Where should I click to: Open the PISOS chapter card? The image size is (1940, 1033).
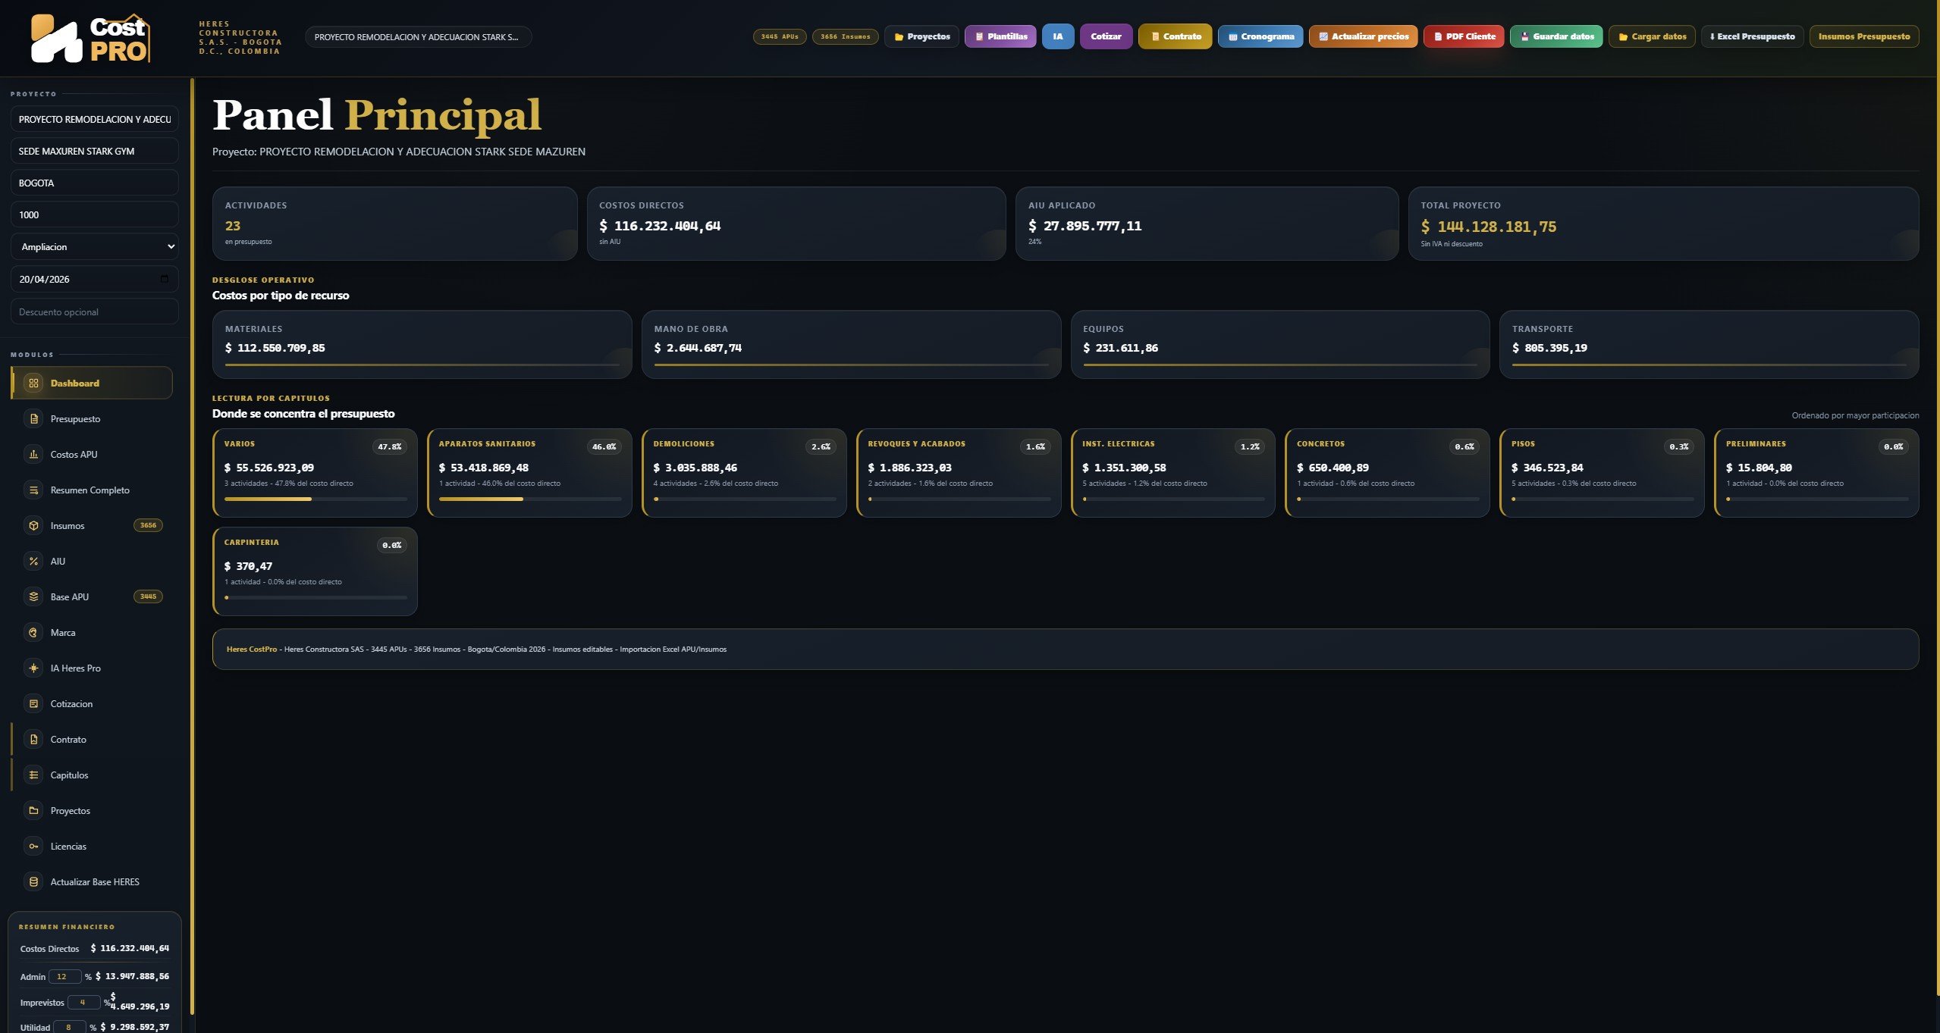pos(1603,473)
